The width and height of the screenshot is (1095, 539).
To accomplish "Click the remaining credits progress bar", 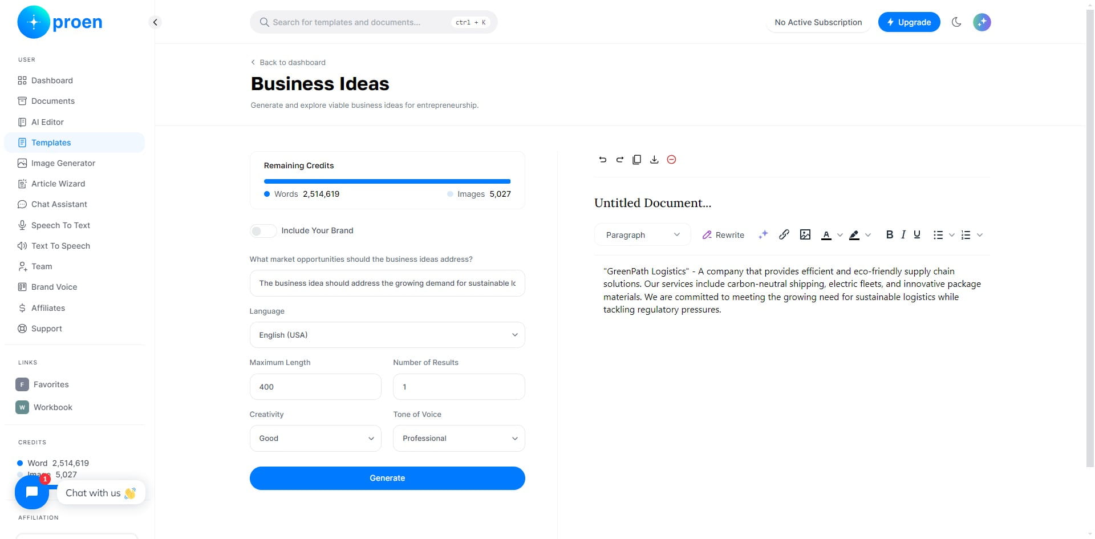I will click(387, 181).
